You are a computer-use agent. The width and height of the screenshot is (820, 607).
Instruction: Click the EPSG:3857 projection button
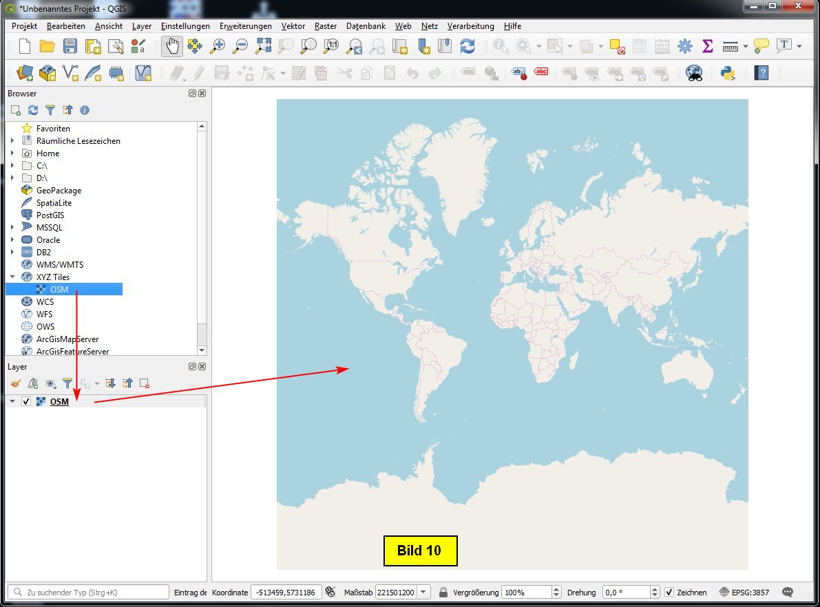(x=744, y=592)
